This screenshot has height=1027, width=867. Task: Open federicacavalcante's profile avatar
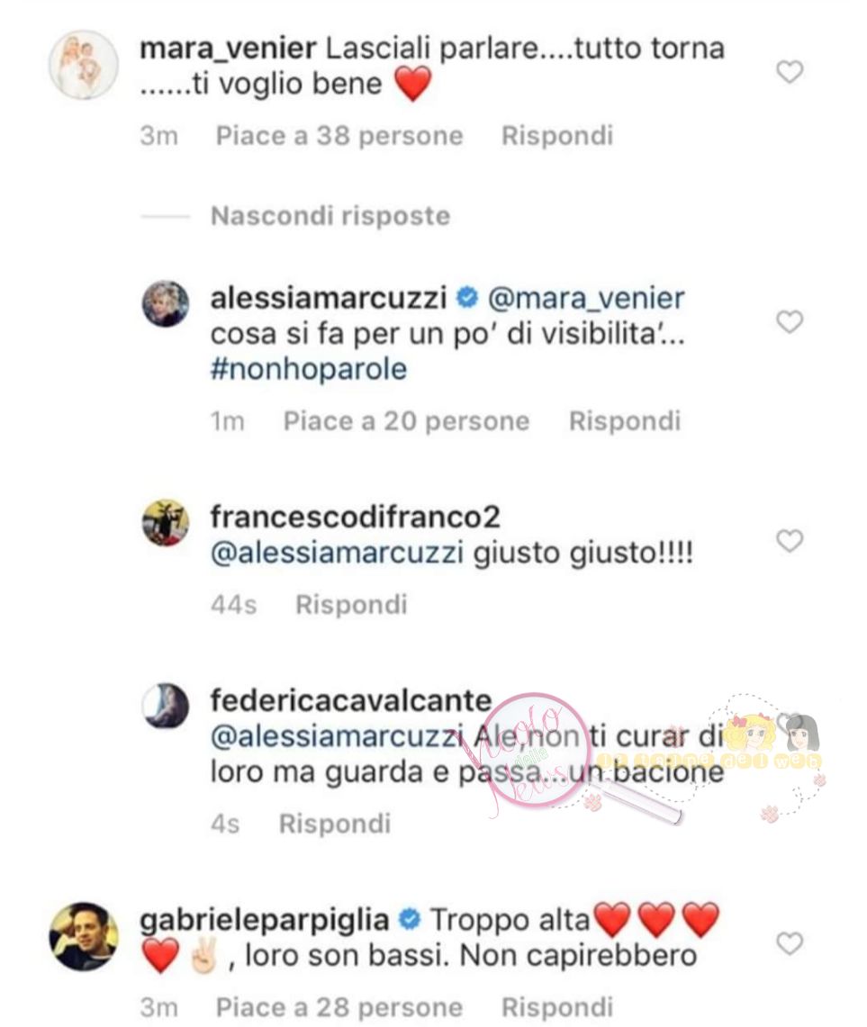[166, 706]
